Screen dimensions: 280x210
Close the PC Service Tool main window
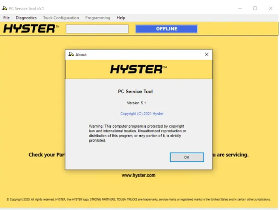(271, 8)
